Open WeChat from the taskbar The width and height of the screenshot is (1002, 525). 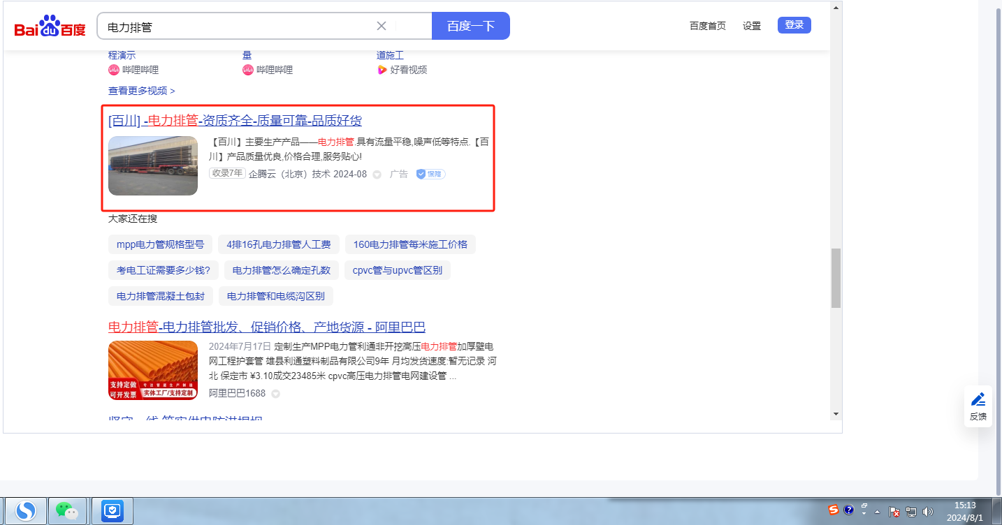pyautogui.click(x=67, y=512)
